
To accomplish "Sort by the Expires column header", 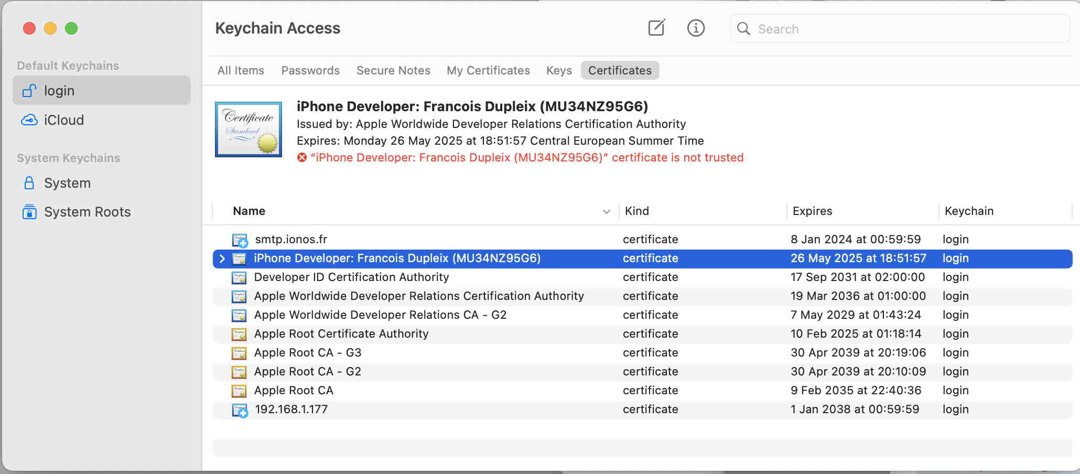I will click(x=812, y=211).
